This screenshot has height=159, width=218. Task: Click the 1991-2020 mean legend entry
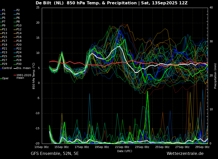(x=22, y=76)
